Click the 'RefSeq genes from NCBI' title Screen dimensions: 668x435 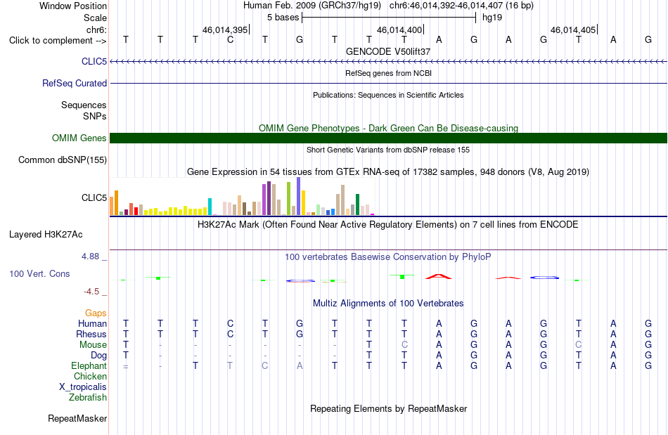click(x=388, y=73)
